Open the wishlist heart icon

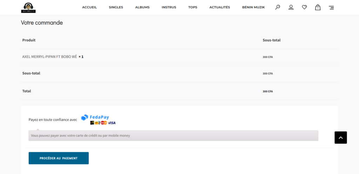click(304, 7)
